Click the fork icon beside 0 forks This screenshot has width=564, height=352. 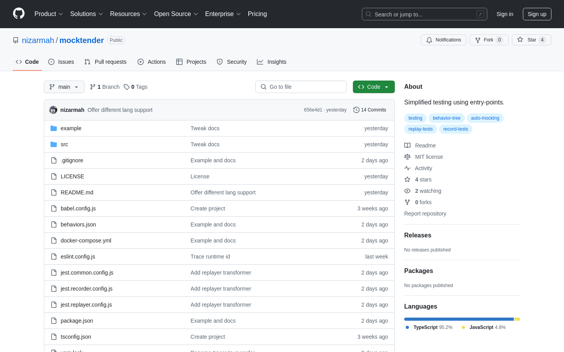(407, 202)
